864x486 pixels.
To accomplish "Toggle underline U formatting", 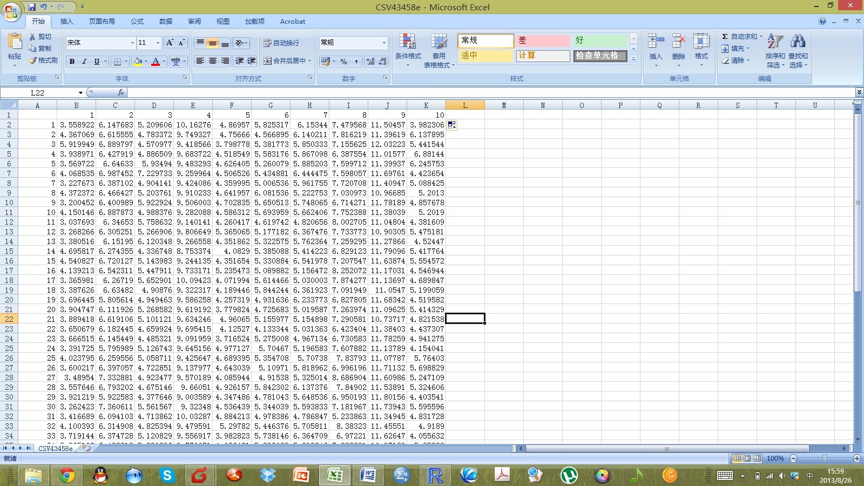I will (97, 62).
